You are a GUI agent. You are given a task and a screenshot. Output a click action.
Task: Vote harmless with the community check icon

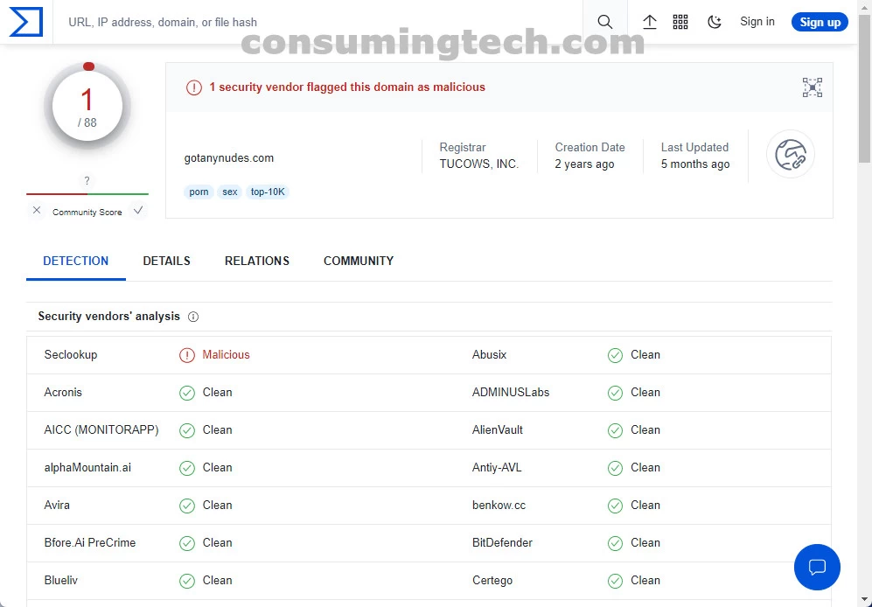click(138, 210)
